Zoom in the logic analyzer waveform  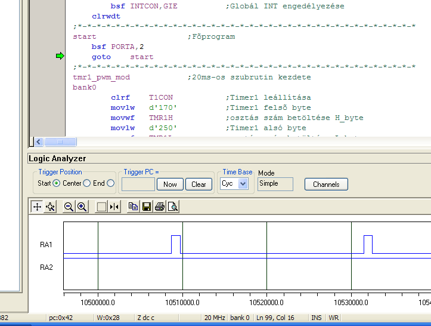(x=82, y=207)
